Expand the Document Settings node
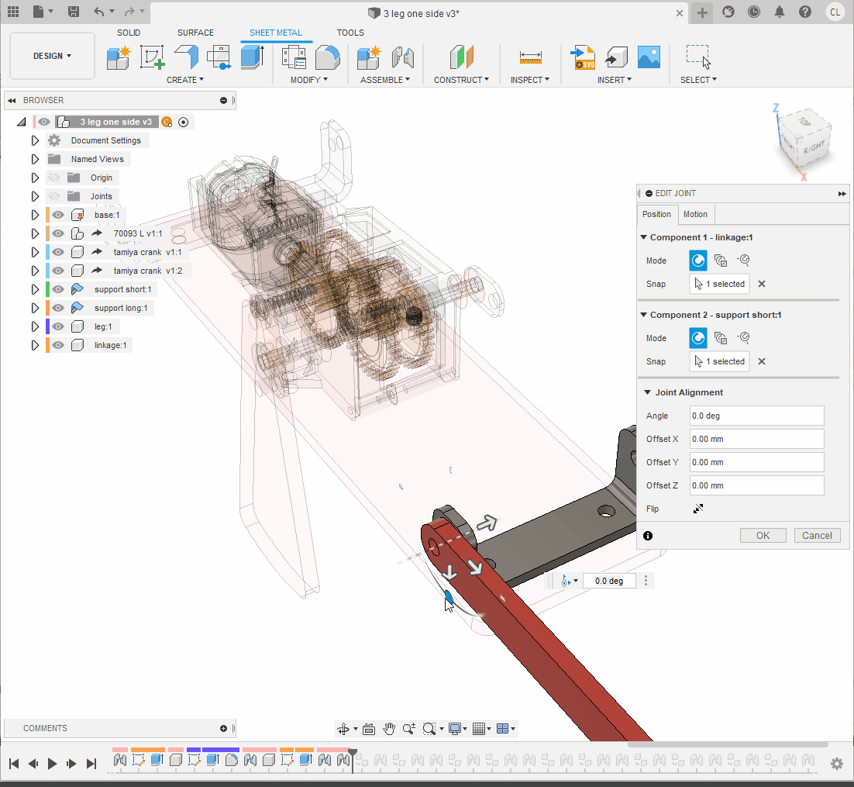Screen dimensions: 854x787 pyautogui.click(x=35, y=140)
